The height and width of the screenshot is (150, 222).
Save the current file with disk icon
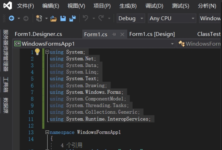tap(63, 19)
